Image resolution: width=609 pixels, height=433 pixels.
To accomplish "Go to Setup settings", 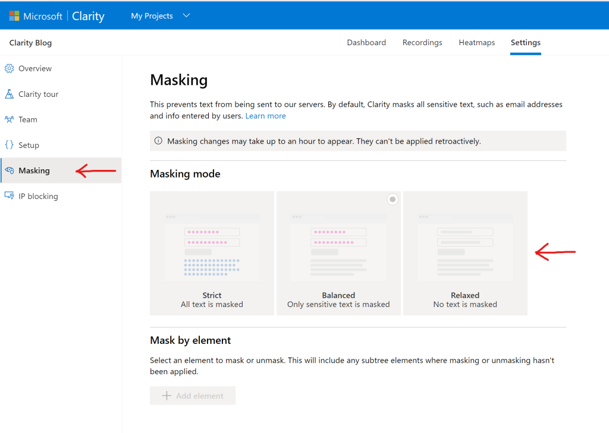I will [61, 145].
